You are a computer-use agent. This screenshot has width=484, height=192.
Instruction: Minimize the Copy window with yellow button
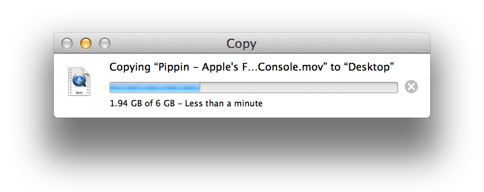85,44
